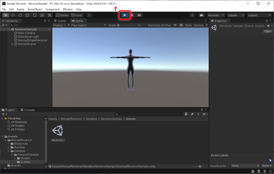Expand the Resources folder
274x174 pixels.
coord(9,143)
